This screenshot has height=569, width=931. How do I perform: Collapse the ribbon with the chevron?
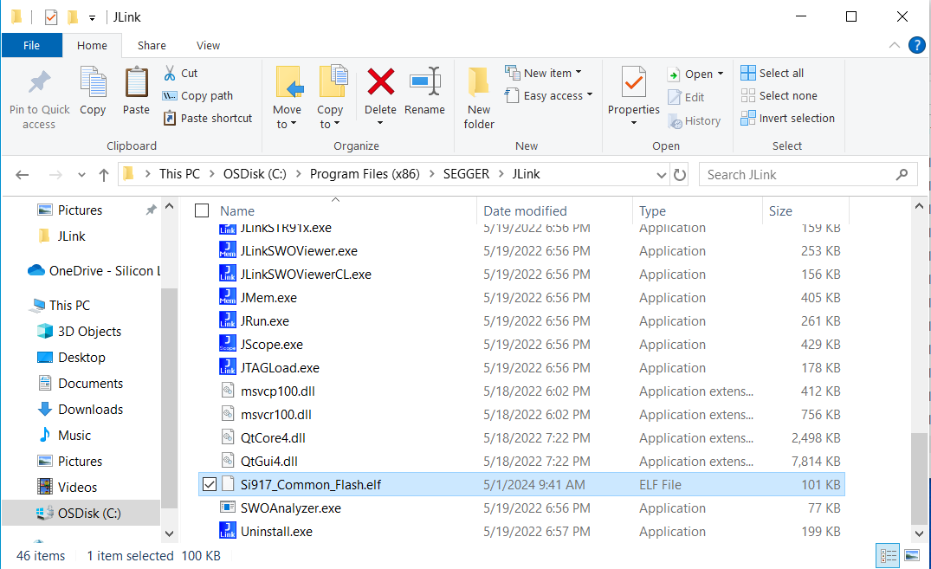pyautogui.click(x=894, y=45)
